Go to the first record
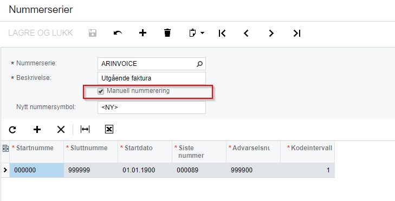 coord(222,33)
